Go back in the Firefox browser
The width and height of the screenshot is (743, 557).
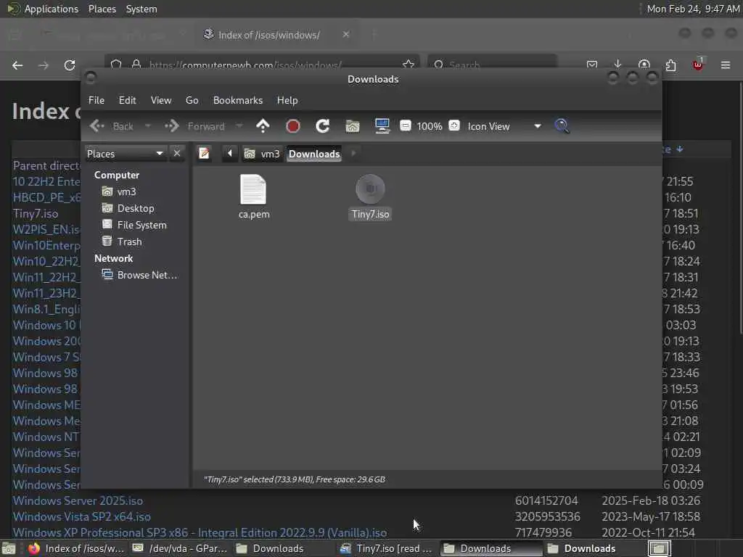tap(17, 65)
